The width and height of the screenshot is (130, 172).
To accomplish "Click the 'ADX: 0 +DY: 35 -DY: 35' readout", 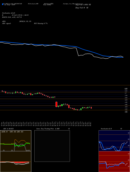I will [x=12, y=132].
